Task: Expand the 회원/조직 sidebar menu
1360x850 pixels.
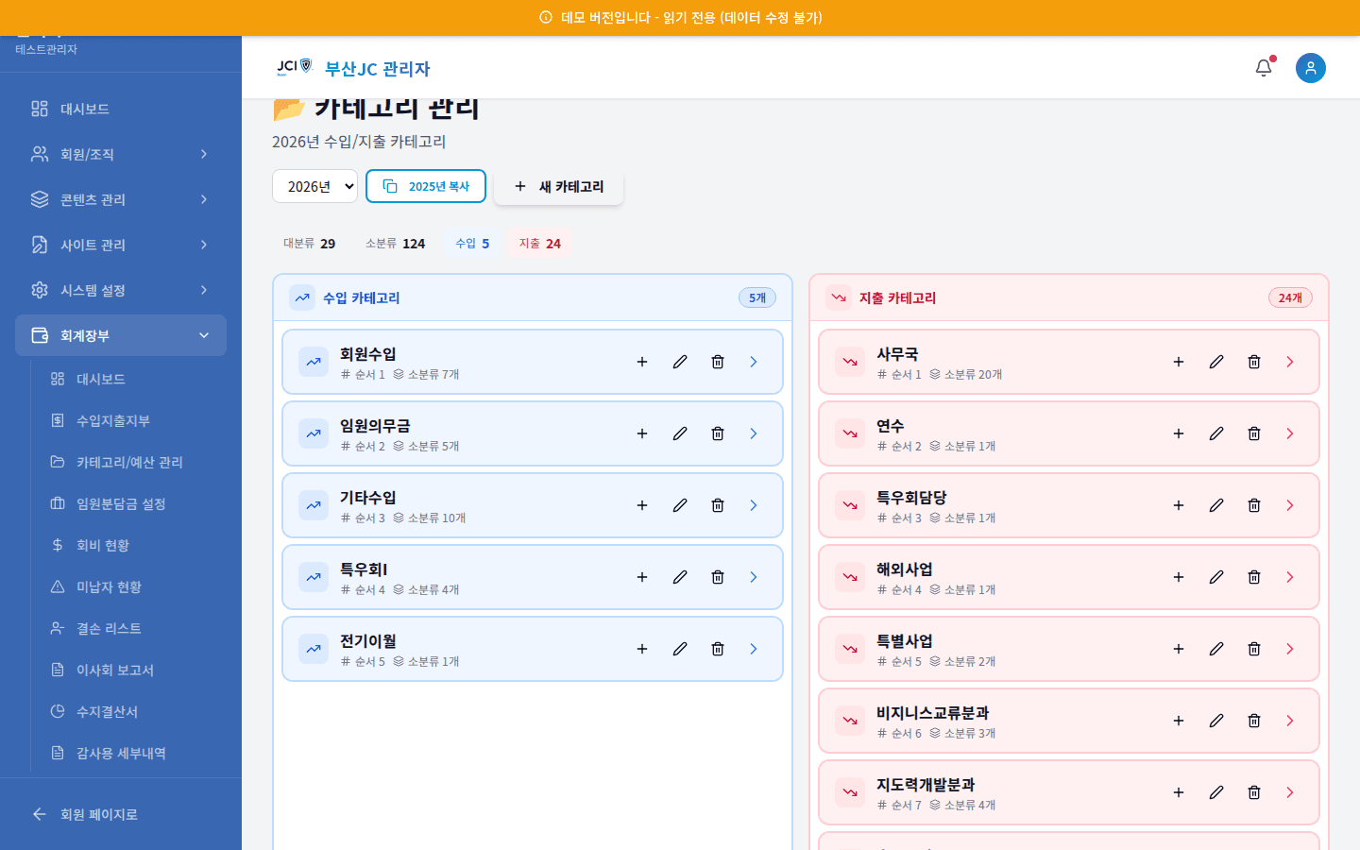Action: pos(121,154)
